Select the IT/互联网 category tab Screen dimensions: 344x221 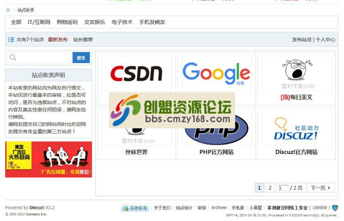[39, 22]
